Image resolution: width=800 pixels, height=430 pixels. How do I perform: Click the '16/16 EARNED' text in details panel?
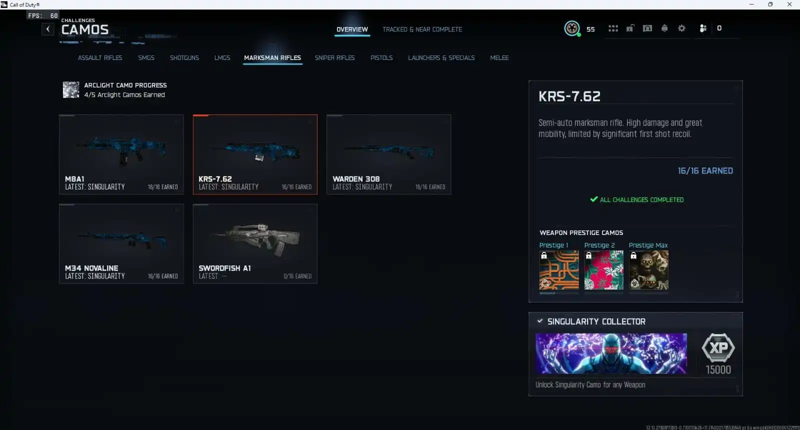[705, 171]
